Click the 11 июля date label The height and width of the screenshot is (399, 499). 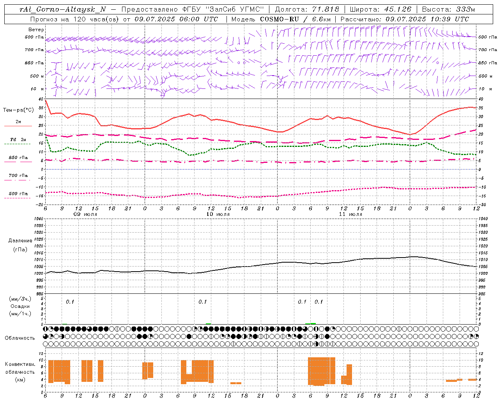(x=350, y=214)
